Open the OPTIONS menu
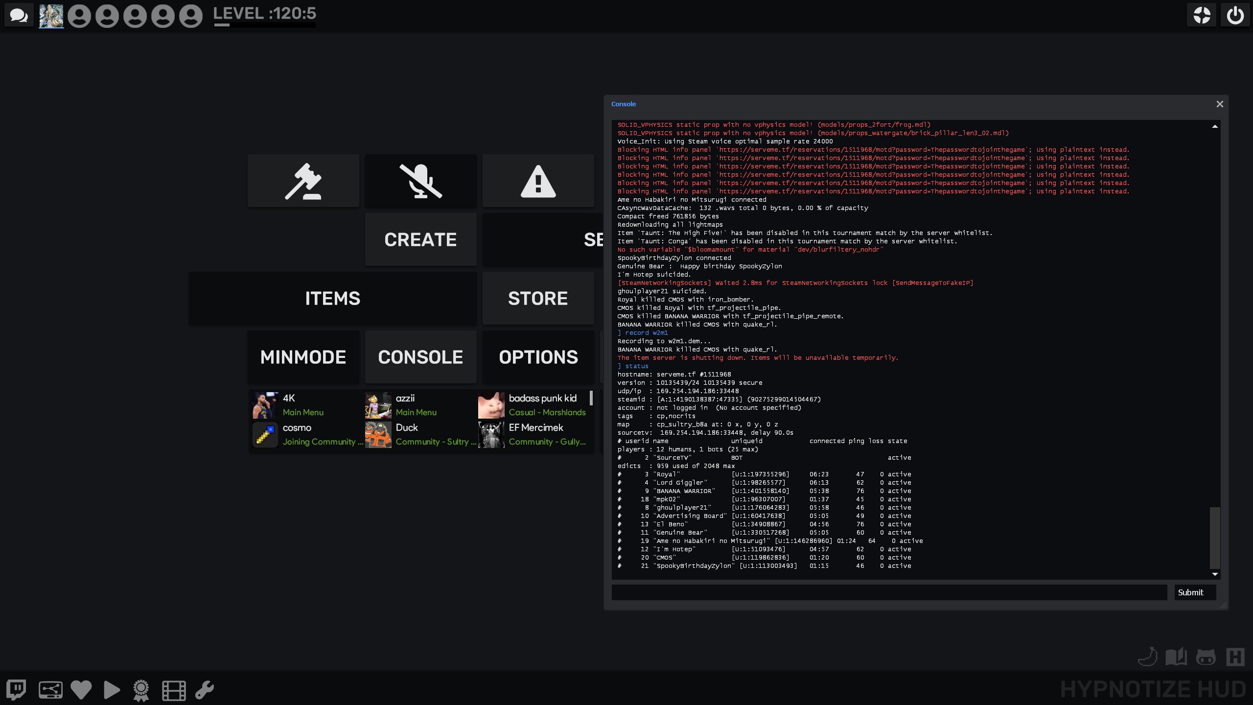This screenshot has width=1253, height=705. click(x=538, y=357)
